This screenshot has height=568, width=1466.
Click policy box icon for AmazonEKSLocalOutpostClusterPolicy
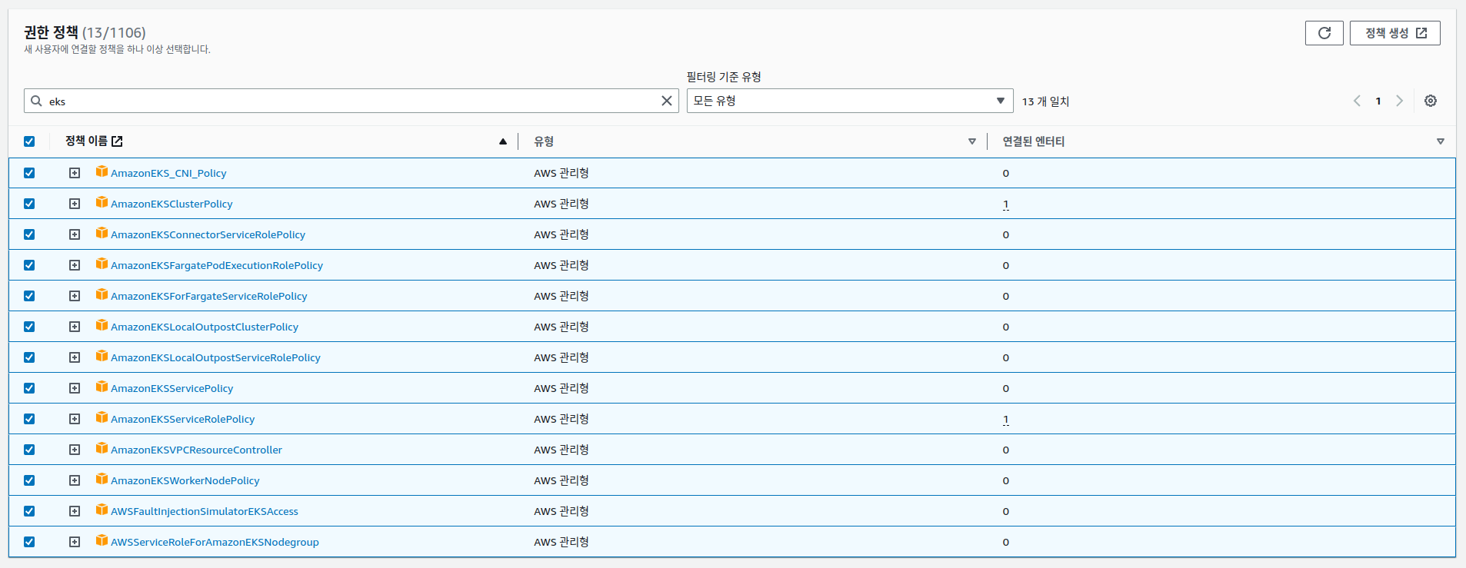click(x=102, y=325)
